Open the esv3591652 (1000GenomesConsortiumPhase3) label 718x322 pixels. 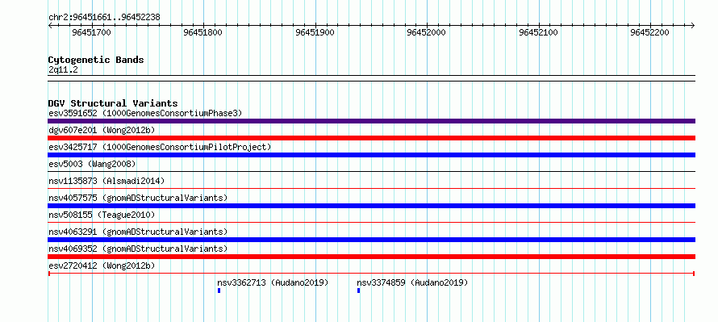145,113
